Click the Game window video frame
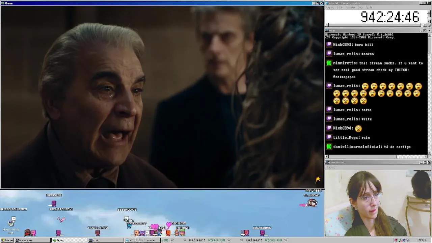The height and width of the screenshot is (243, 432). pyautogui.click(x=162, y=97)
